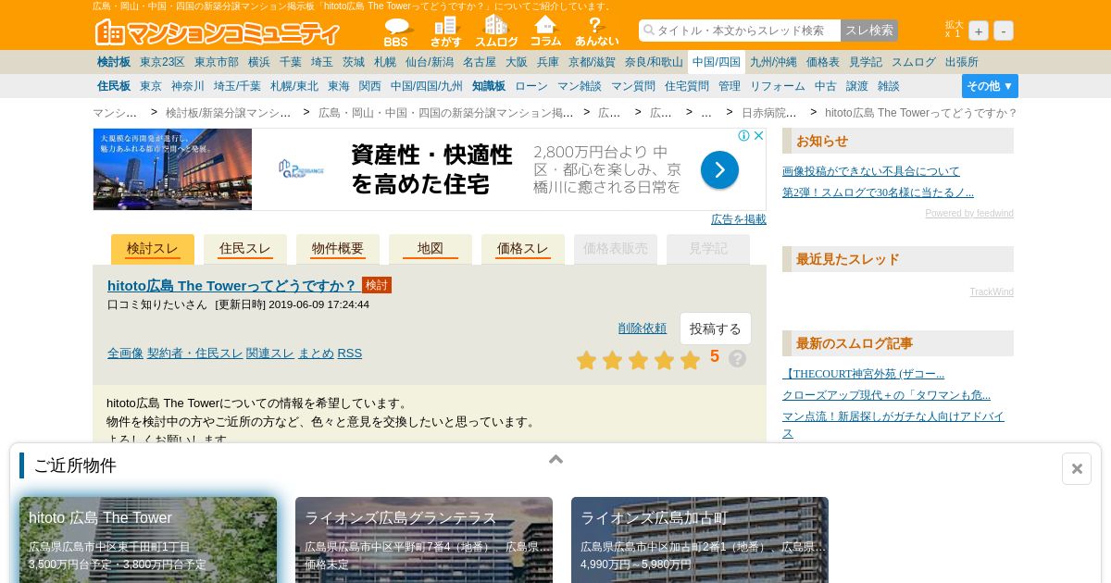The width and height of the screenshot is (1111, 583).
Task: Click the first rating star
Action: [586, 360]
